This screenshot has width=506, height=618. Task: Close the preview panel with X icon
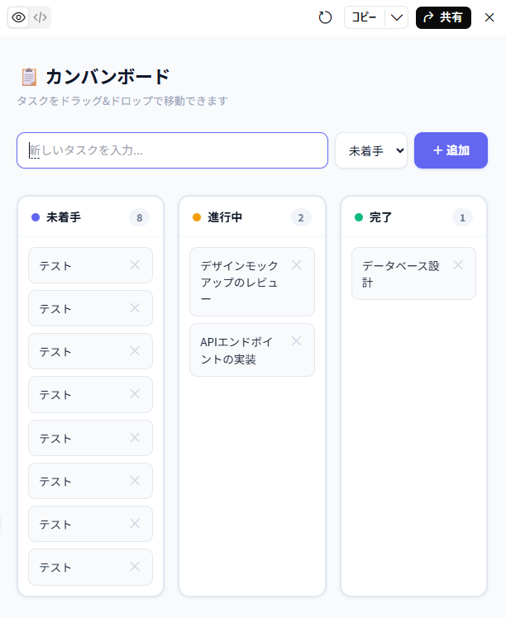(x=489, y=17)
